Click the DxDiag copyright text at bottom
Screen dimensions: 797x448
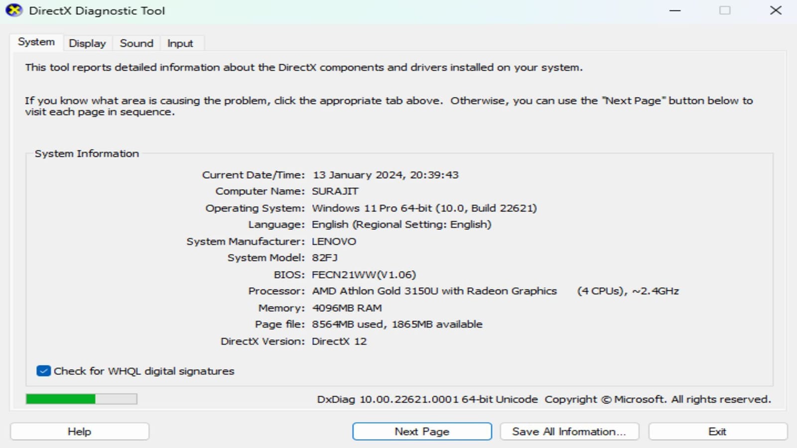point(543,399)
